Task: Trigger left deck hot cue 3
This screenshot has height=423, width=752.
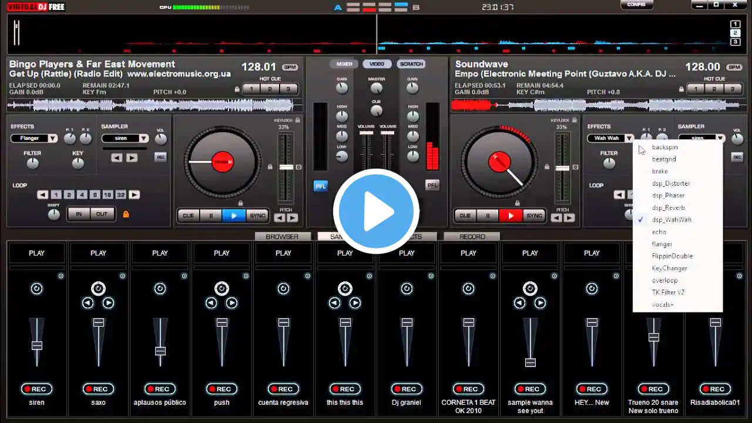Action: click(x=288, y=89)
